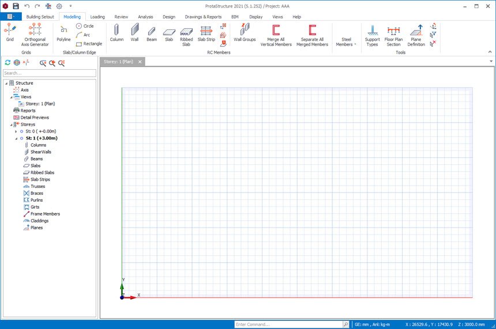Select Axis in the structure tree
This screenshot has height=329, width=496.
click(x=24, y=90)
